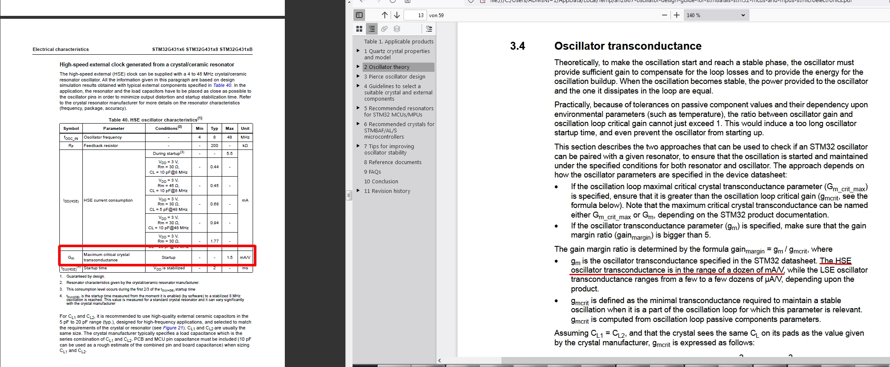Show layers view in sidebar

coord(397,29)
